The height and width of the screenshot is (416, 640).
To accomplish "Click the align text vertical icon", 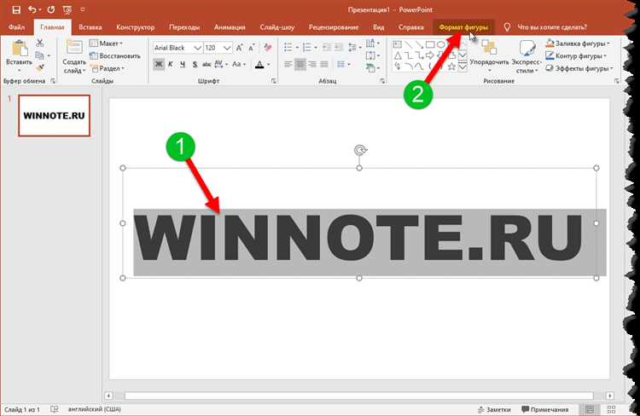I will click(x=371, y=55).
